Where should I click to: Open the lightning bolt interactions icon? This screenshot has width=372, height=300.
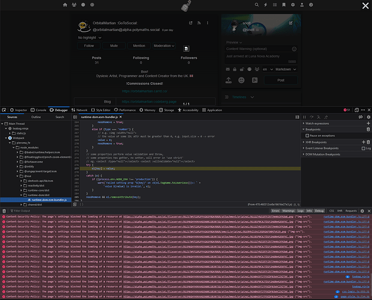266,5
